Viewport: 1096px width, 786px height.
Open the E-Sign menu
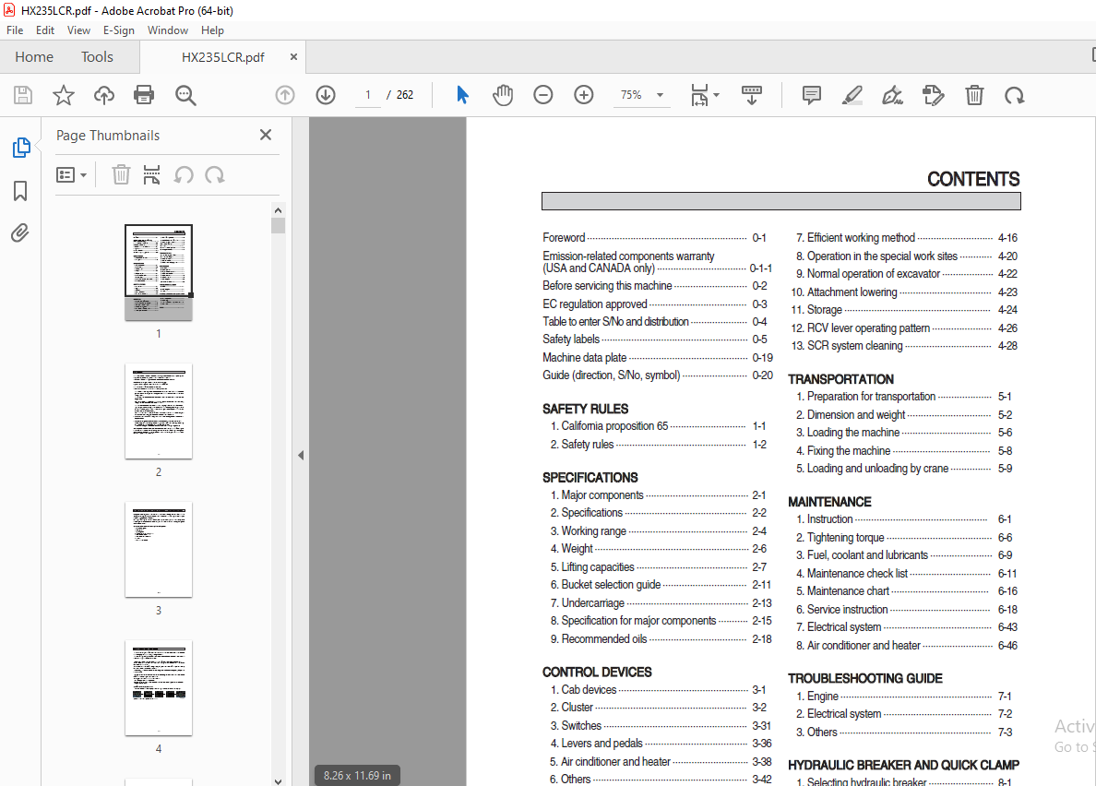(119, 30)
